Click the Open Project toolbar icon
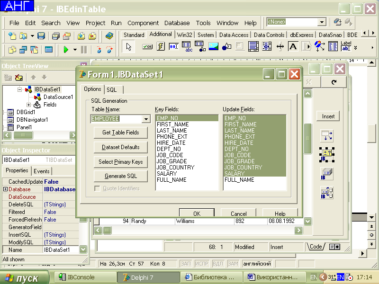This screenshot has height=284, width=379. coord(66,36)
